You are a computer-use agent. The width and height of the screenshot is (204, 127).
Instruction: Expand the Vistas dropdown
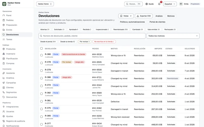126,16
